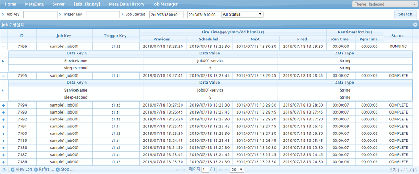
Task: Expand details of job row 7590
Action: (x=3, y=134)
